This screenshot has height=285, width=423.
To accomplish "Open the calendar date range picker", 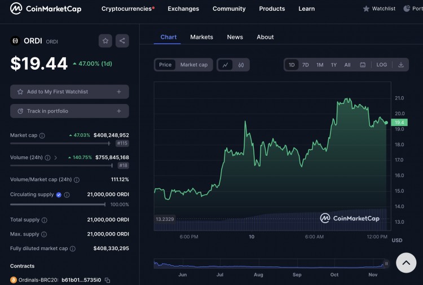I will [363, 65].
